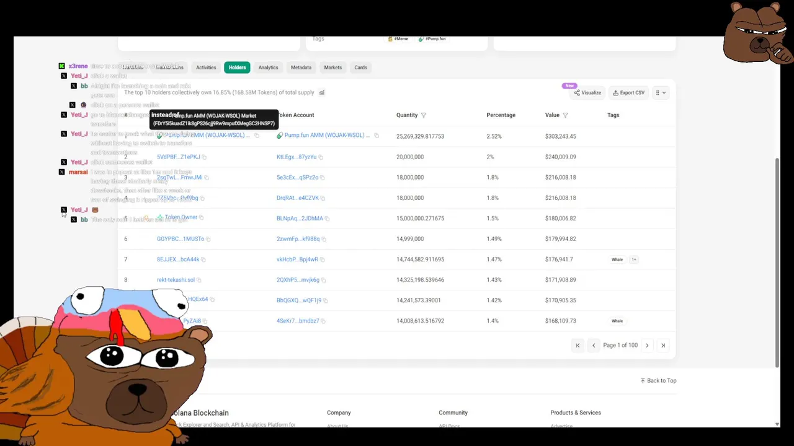Click the #Pump.fun tag
The height and width of the screenshot is (446, 794).
(x=432, y=39)
